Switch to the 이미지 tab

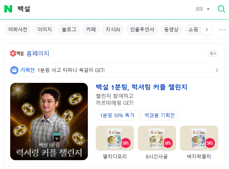(x=44, y=29)
